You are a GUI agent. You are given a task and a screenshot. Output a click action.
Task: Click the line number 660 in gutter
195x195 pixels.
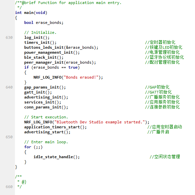point(9,187)
